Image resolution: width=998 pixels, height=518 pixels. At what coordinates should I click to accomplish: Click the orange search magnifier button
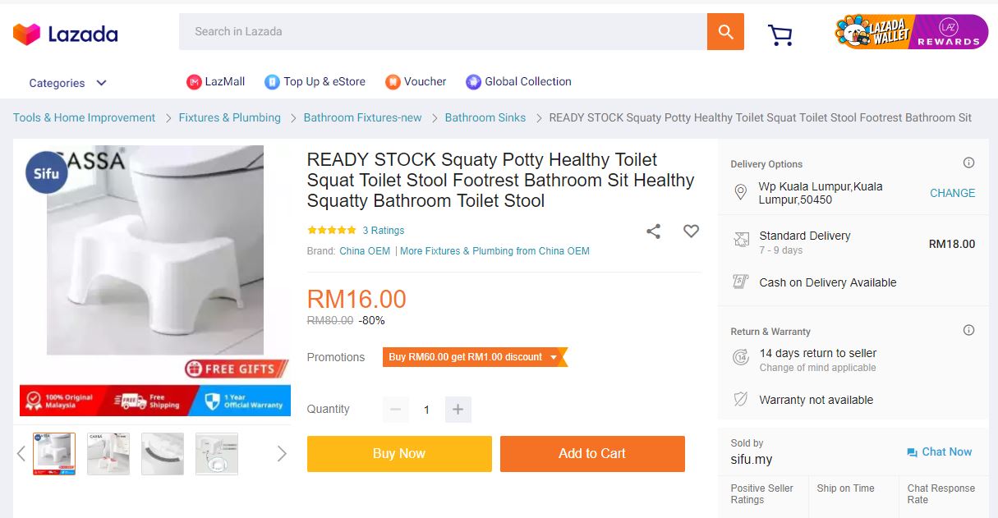pyautogui.click(x=725, y=32)
